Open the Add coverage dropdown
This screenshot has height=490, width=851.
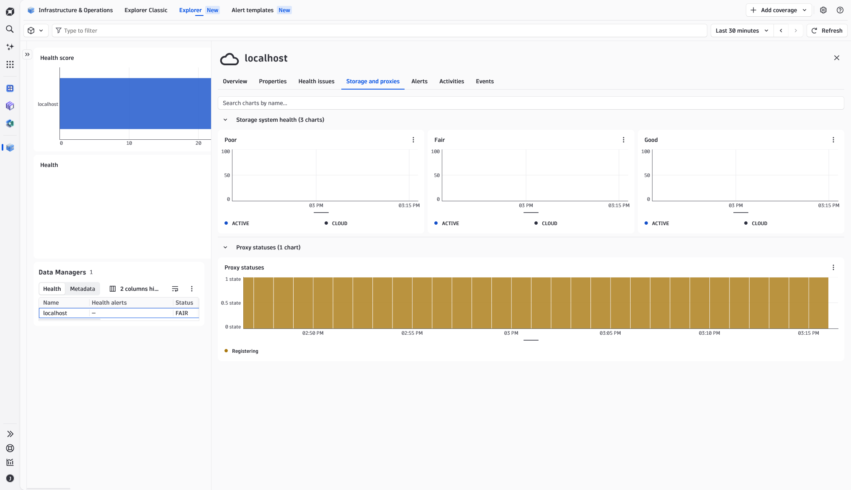[x=779, y=10]
